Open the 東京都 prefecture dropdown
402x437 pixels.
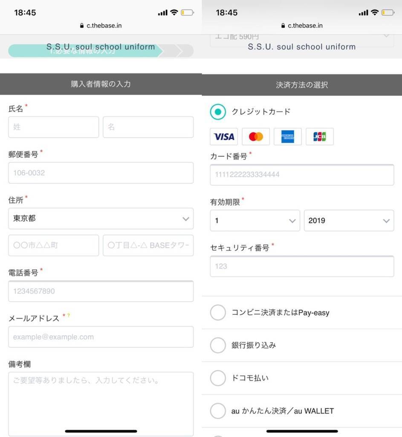[x=101, y=219]
